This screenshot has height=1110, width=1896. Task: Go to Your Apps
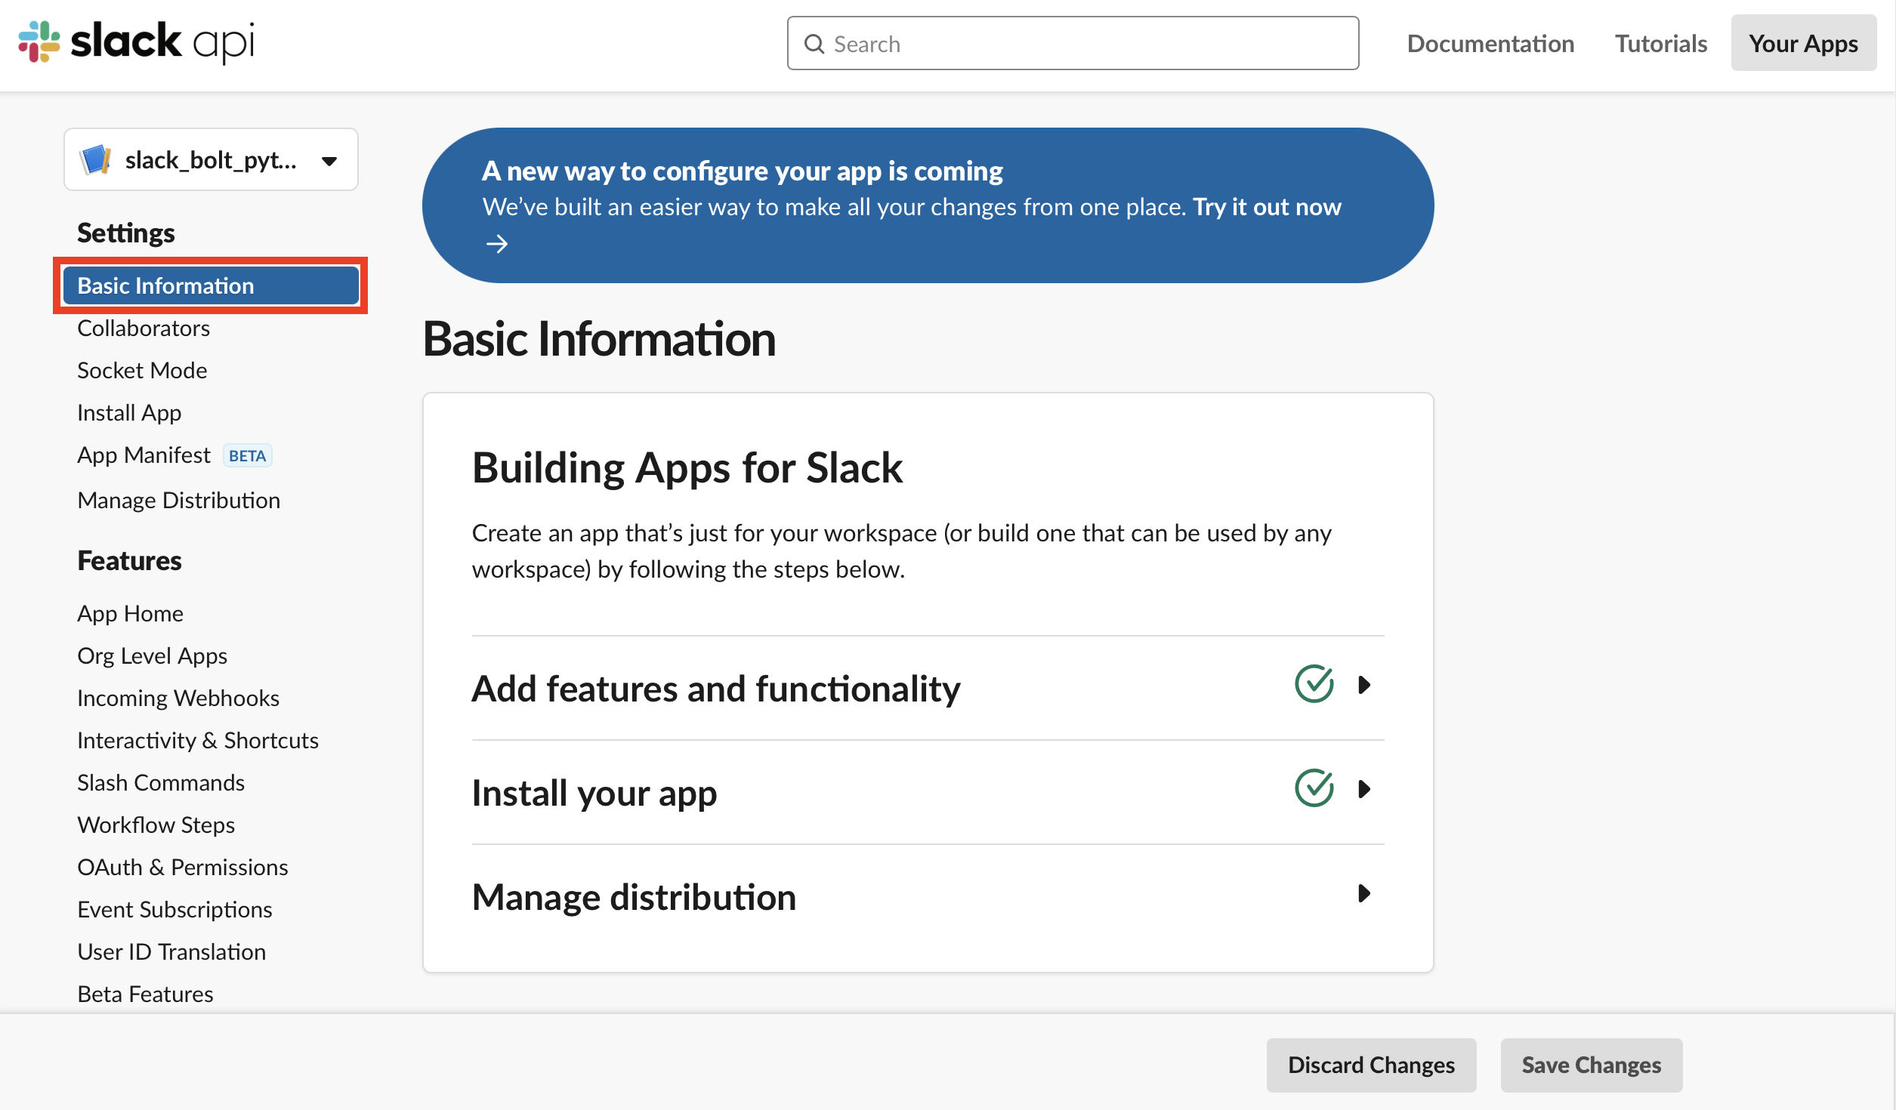[1803, 43]
